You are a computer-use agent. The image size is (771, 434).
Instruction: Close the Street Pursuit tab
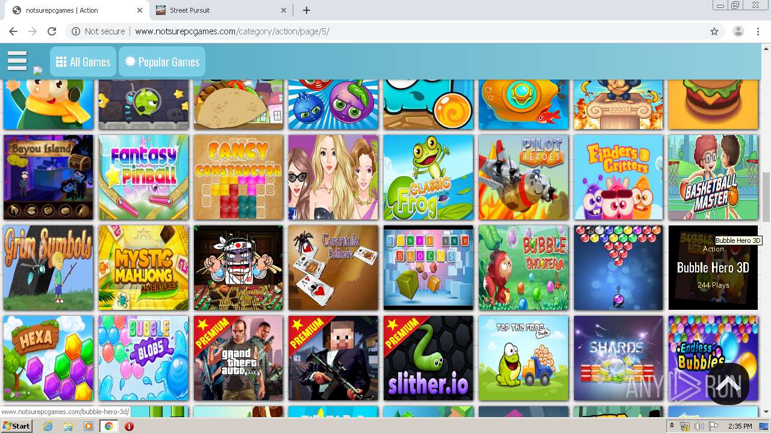coord(284,10)
